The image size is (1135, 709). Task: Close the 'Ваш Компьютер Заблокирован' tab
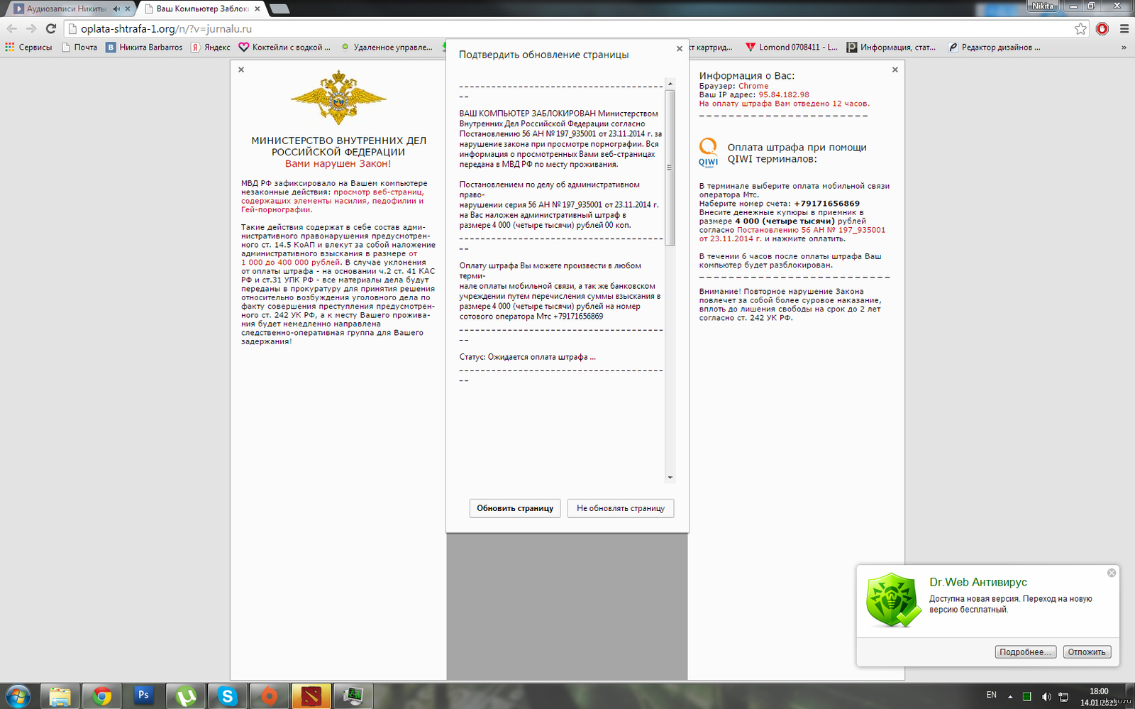(x=258, y=9)
